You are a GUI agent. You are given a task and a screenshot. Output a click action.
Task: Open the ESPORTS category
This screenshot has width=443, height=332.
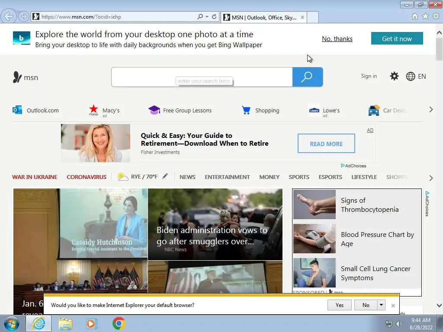point(330,177)
